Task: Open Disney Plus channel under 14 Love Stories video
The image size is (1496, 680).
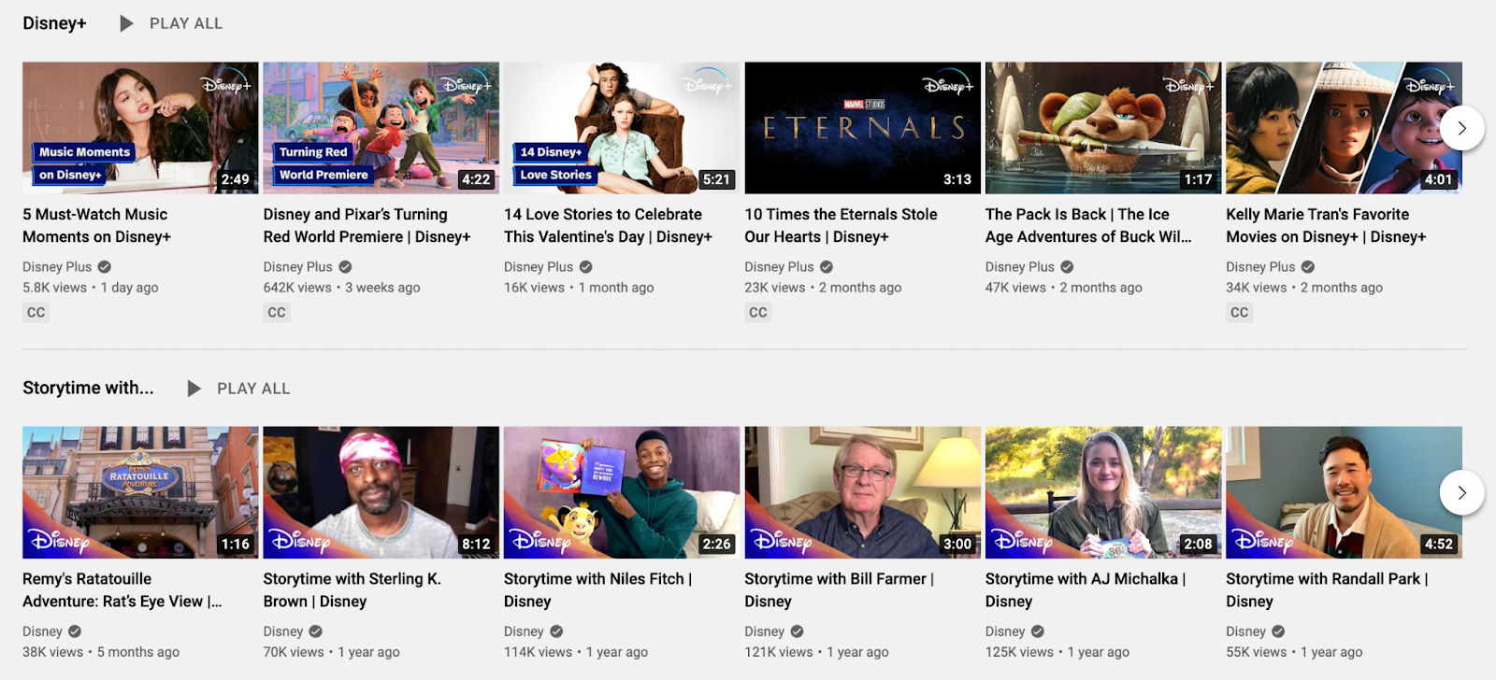Action: point(539,267)
